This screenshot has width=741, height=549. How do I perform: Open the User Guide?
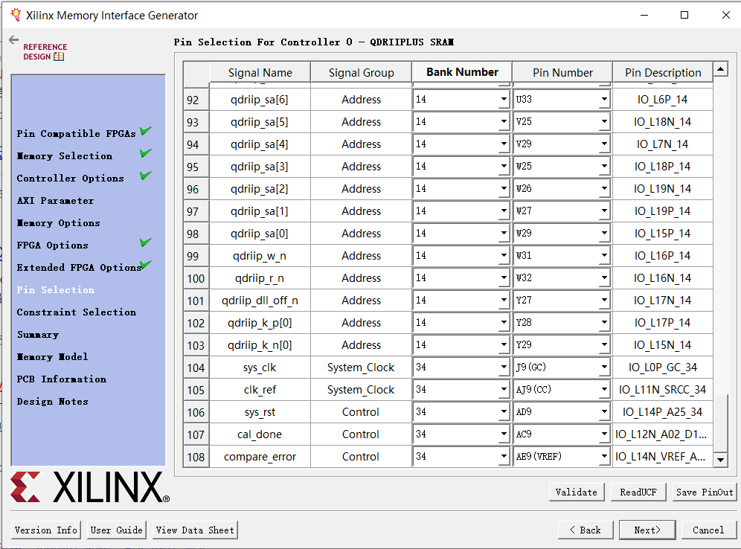[x=116, y=530]
